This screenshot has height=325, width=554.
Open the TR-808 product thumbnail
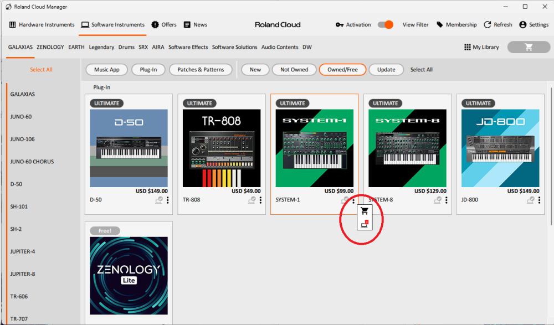pyautogui.click(x=222, y=148)
